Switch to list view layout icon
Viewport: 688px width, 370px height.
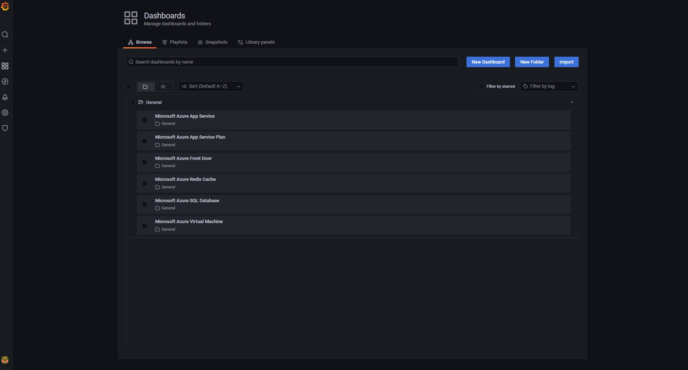[163, 87]
